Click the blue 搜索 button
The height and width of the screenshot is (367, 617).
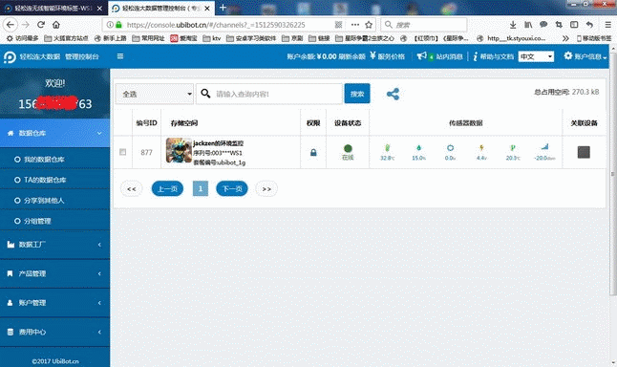(357, 94)
